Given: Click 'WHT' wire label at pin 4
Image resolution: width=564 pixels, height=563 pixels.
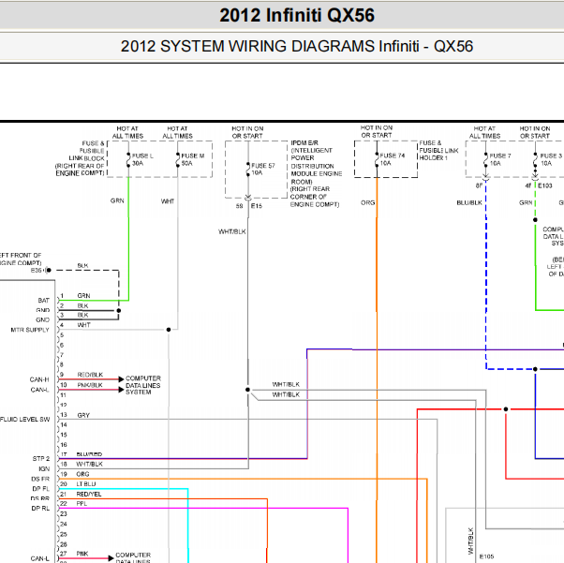Looking at the screenshot, I should point(83,325).
